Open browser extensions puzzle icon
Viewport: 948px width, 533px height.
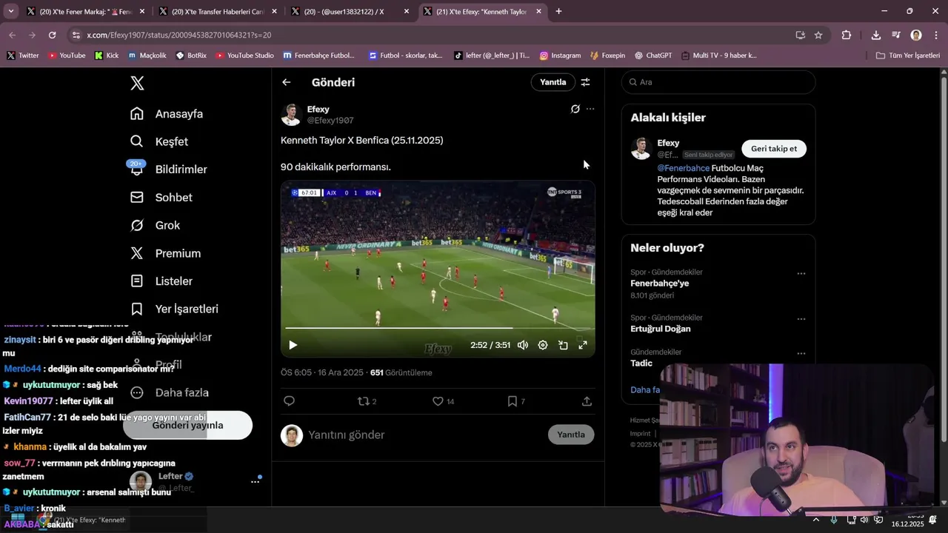point(846,35)
